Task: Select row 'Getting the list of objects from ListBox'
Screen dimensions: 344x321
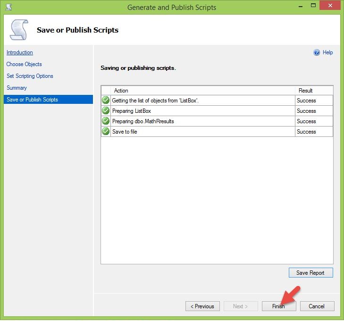Action: 217,100
